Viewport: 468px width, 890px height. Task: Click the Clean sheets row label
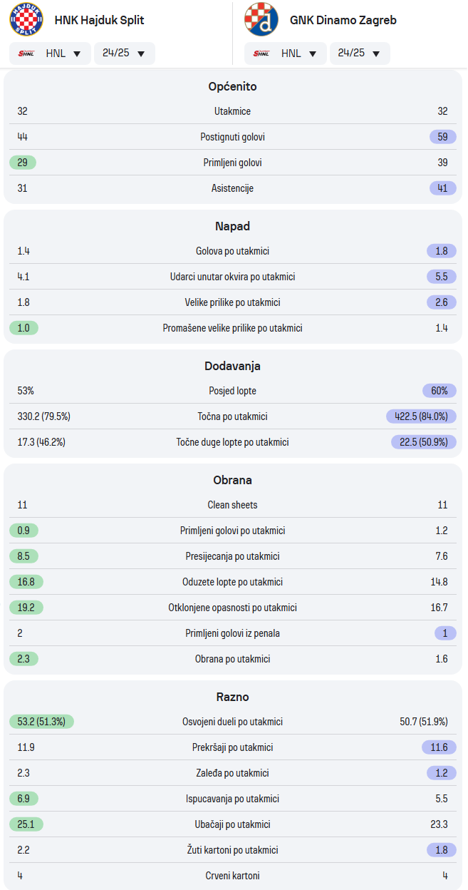click(x=233, y=505)
